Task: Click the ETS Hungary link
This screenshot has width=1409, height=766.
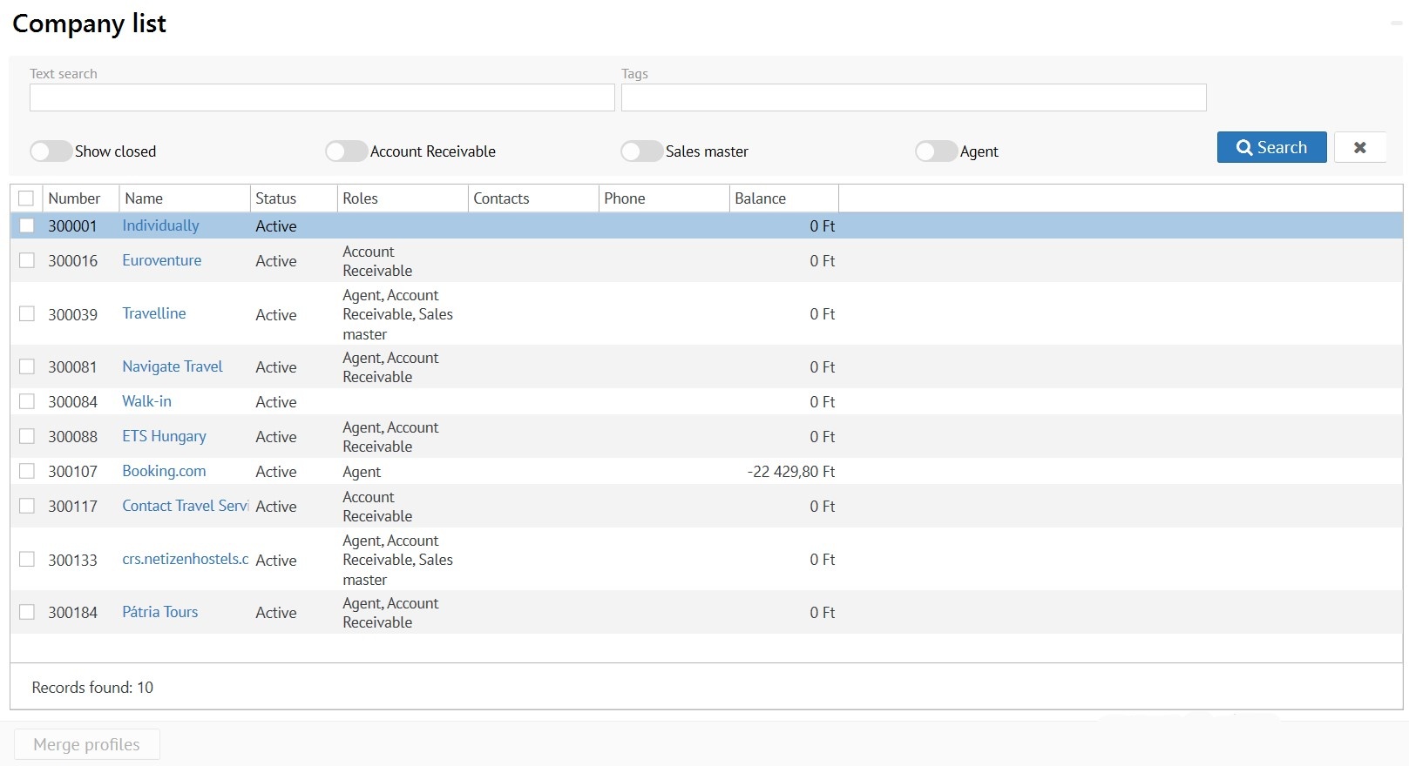Action: (164, 436)
